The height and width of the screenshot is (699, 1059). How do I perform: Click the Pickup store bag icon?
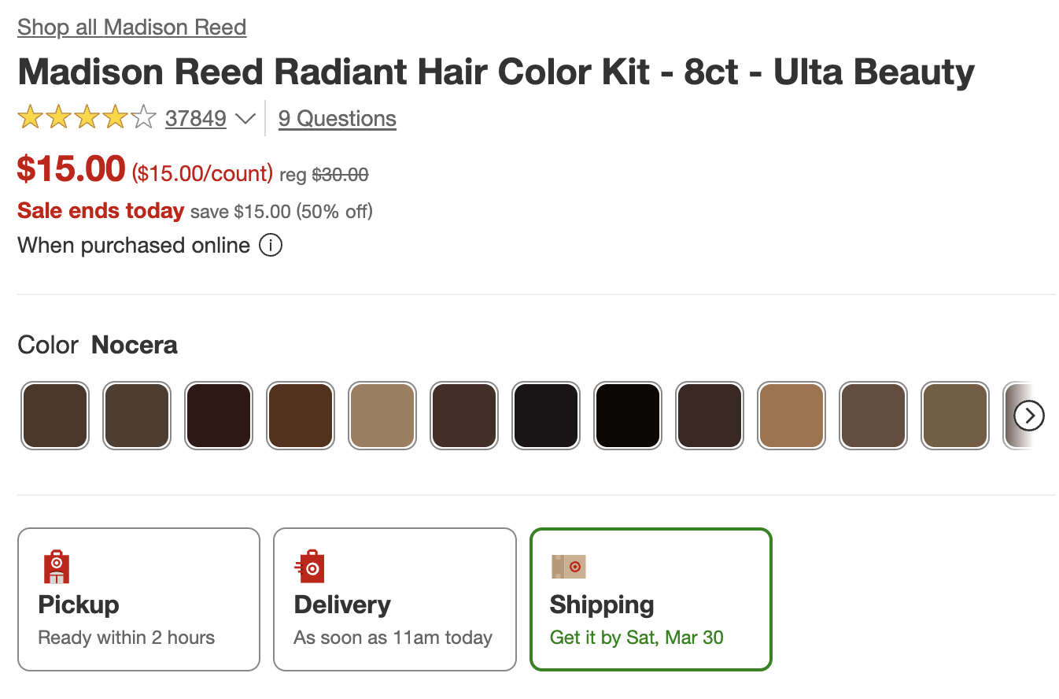tap(57, 567)
